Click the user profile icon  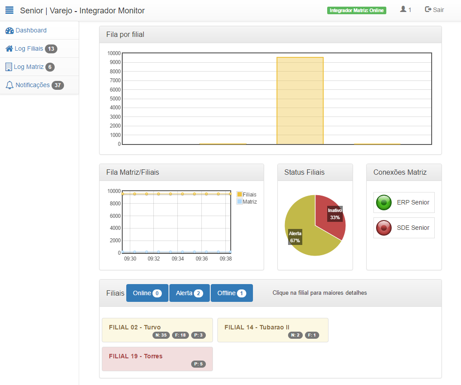(403, 9)
